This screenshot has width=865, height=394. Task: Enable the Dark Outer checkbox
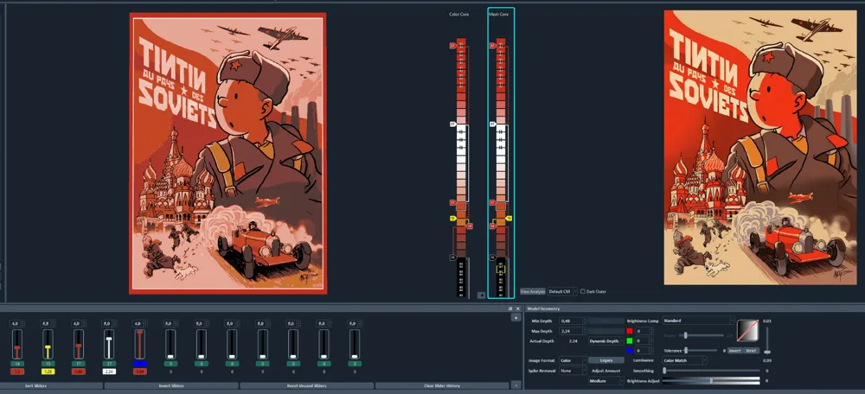point(582,291)
